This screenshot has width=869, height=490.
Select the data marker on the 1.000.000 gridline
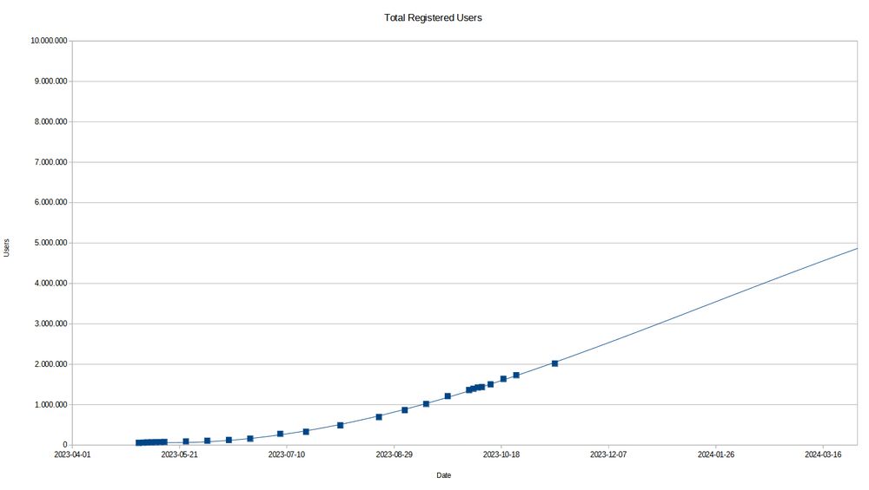(426, 404)
